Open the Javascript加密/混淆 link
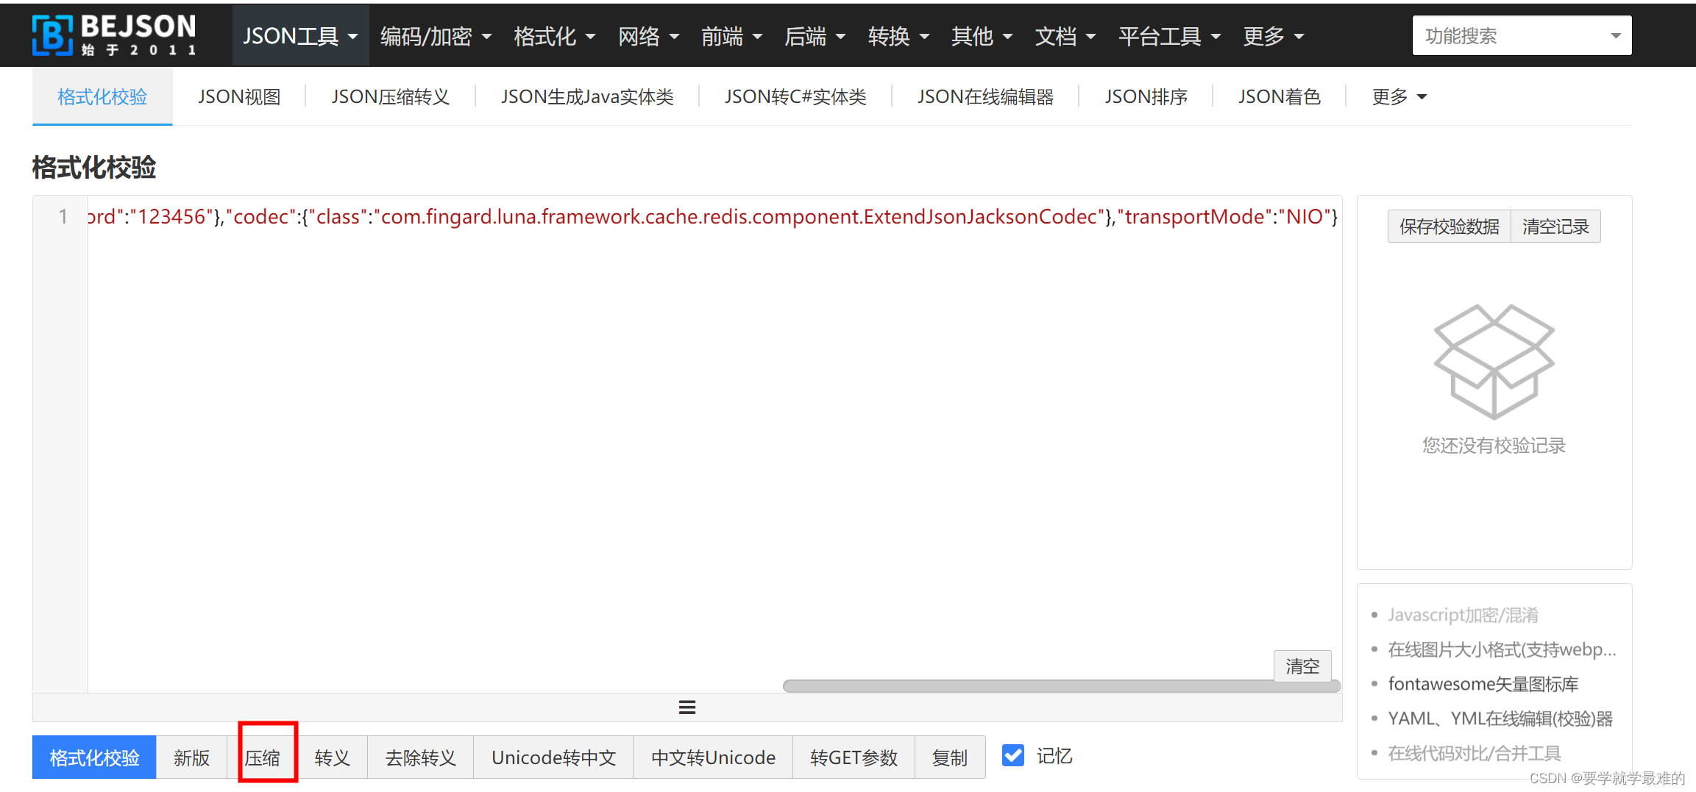 pyautogui.click(x=1463, y=615)
